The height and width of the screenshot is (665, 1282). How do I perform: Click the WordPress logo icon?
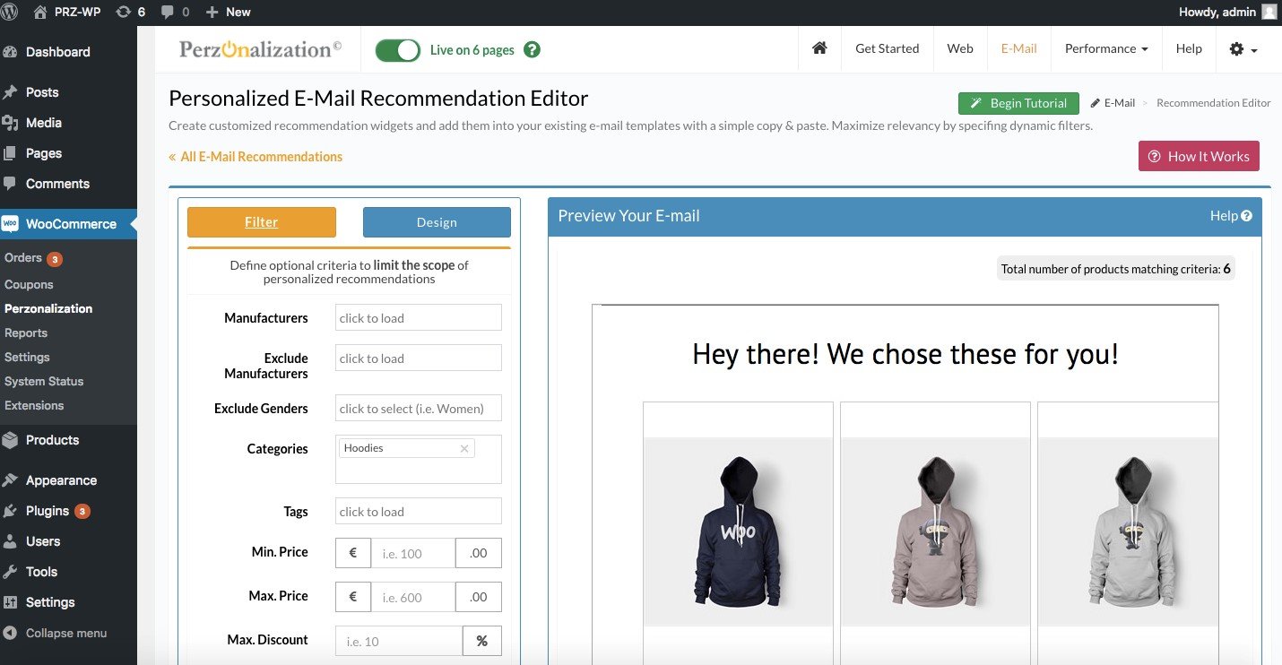(x=11, y=13)
